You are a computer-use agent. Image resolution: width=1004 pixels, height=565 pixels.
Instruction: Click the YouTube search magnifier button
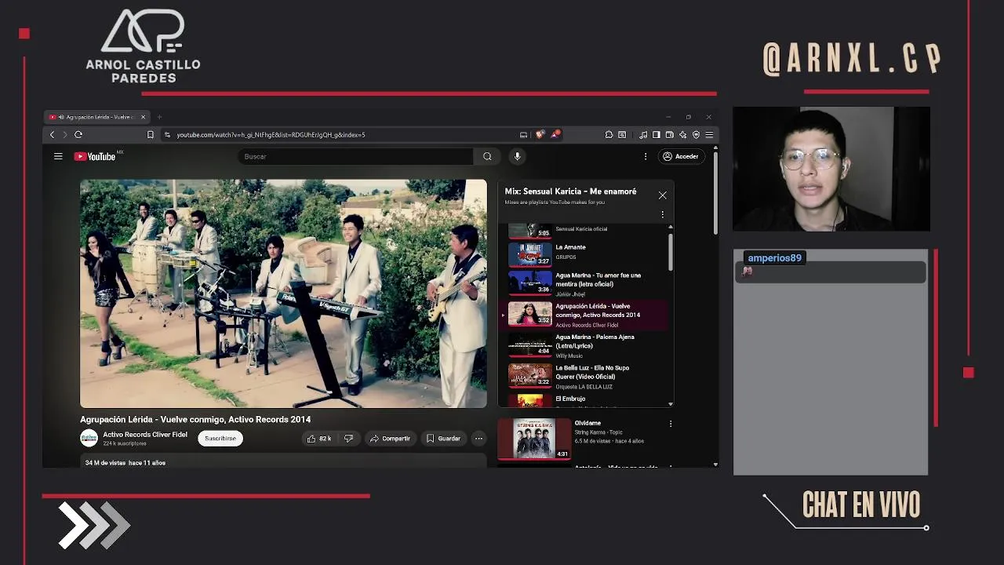click(x=487, y=156)
